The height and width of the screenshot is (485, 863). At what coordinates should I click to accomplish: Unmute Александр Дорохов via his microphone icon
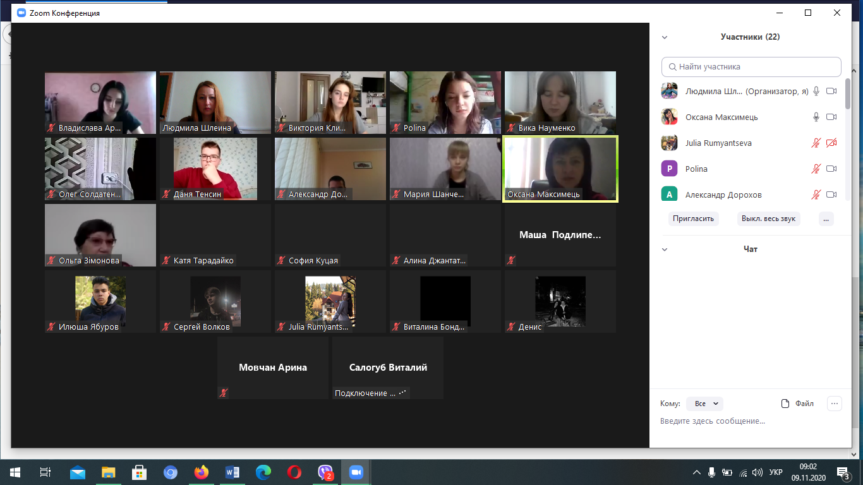(816, 195)
